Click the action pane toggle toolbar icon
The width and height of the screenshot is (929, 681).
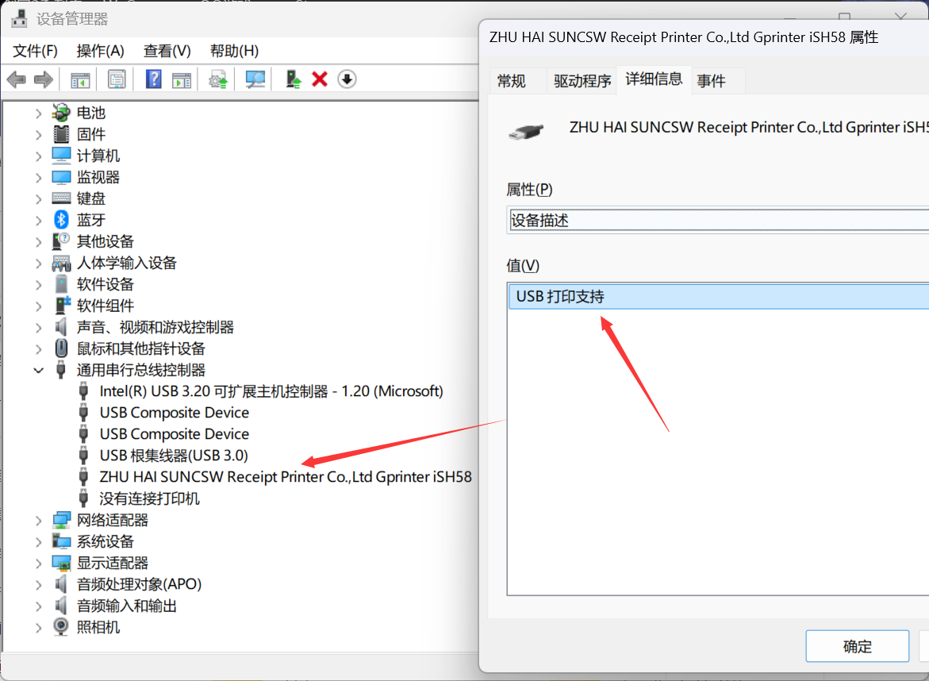click(182, 79)
